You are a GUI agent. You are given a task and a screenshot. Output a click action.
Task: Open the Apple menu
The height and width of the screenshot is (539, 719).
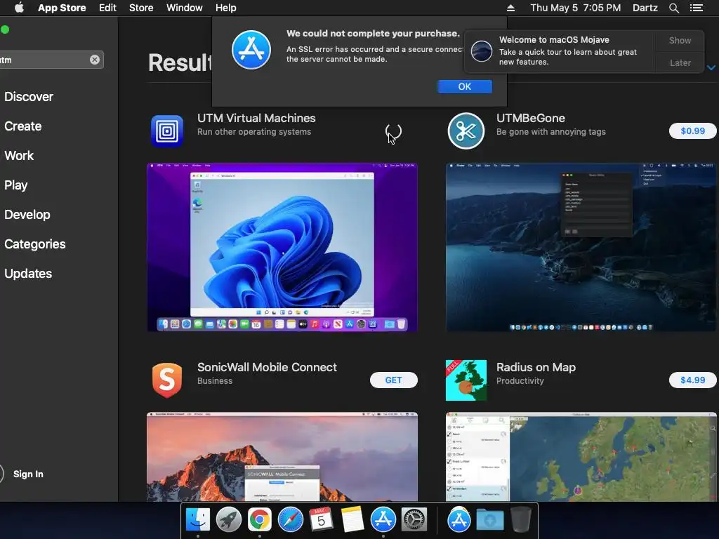(x=19, y=8)
